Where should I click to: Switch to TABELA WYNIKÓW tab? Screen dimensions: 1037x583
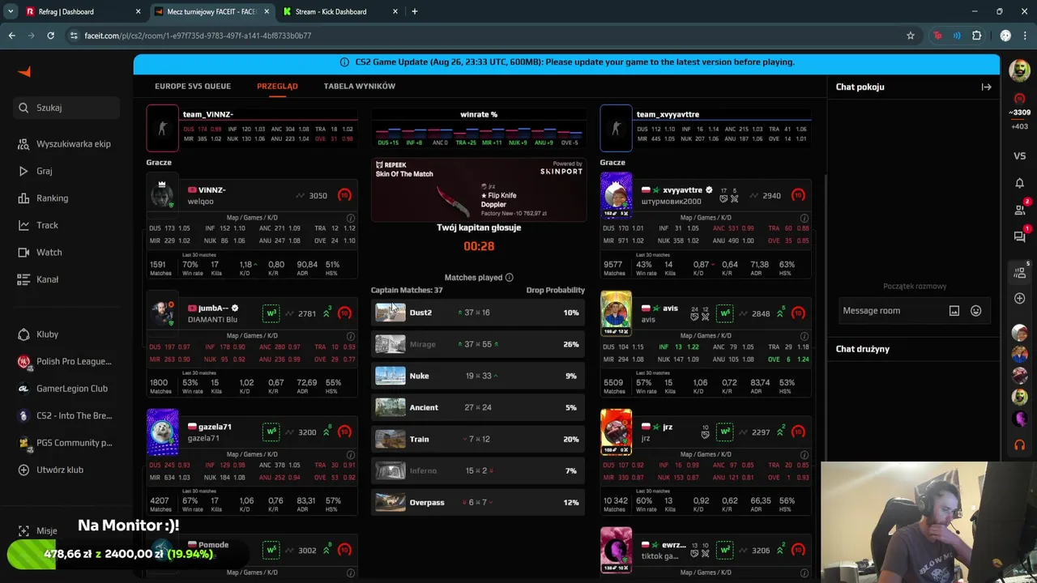(x=360, y=86)
